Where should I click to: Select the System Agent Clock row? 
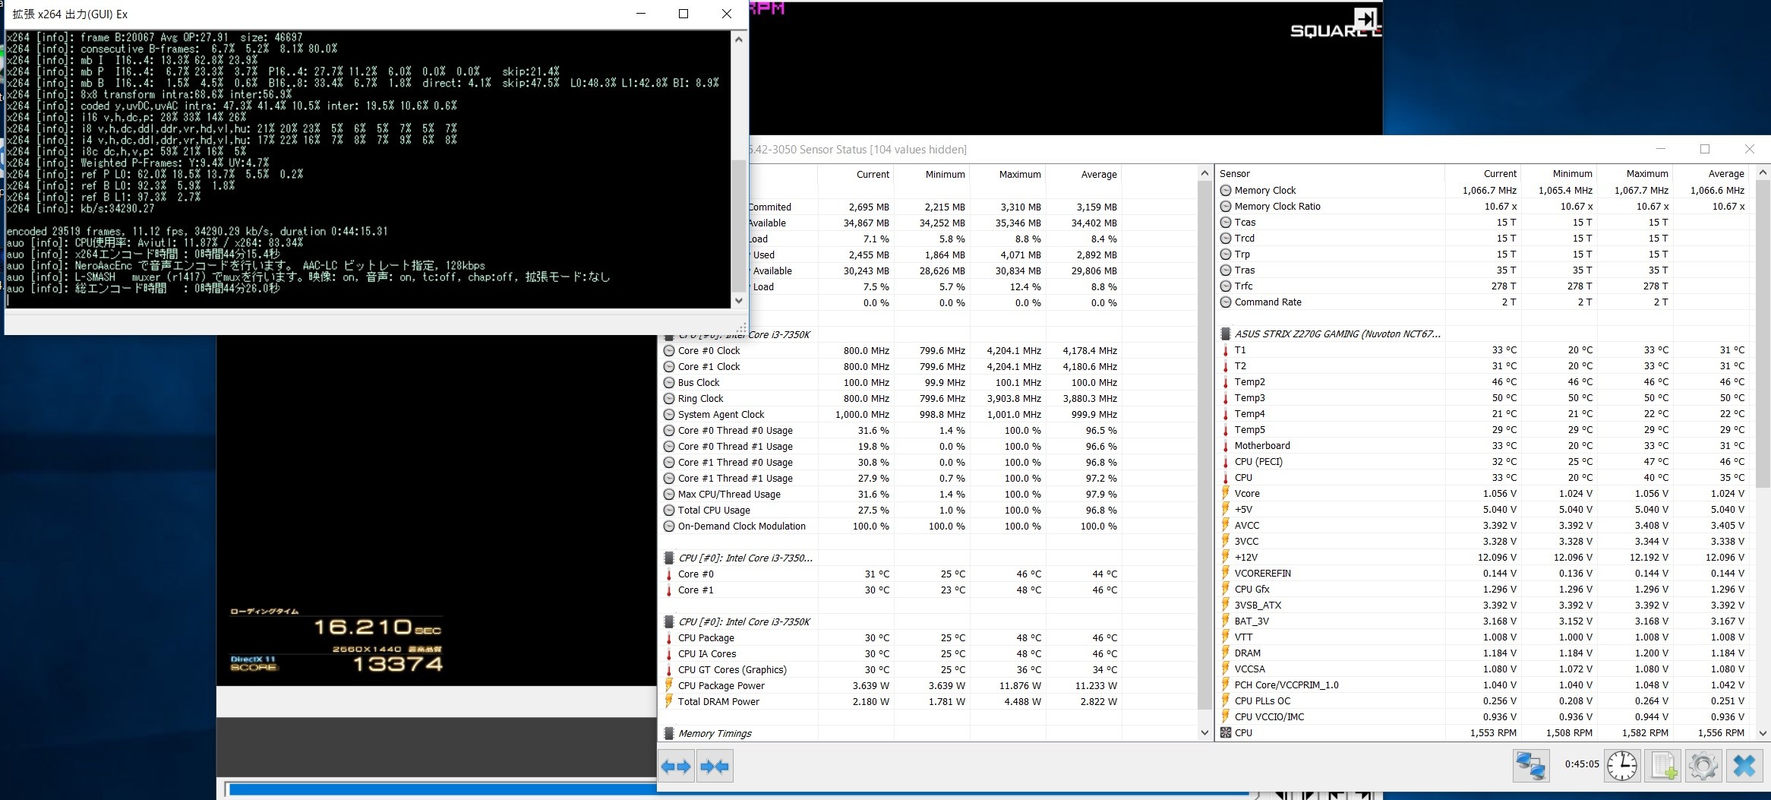click(x=927, y=414)
